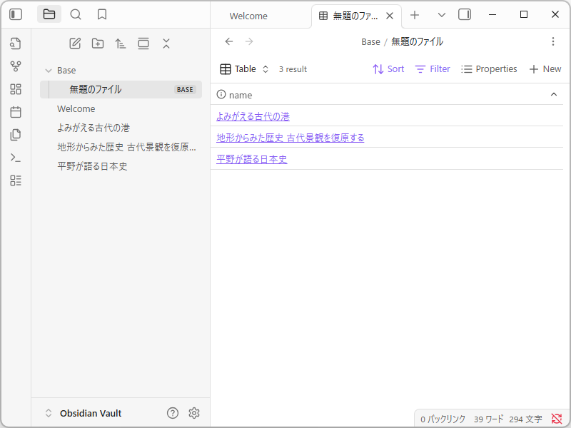
Task: Open help via the question mark icon
Action: tap(172, 412)
